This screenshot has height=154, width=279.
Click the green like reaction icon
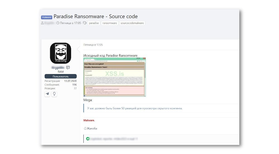[88, 139]
